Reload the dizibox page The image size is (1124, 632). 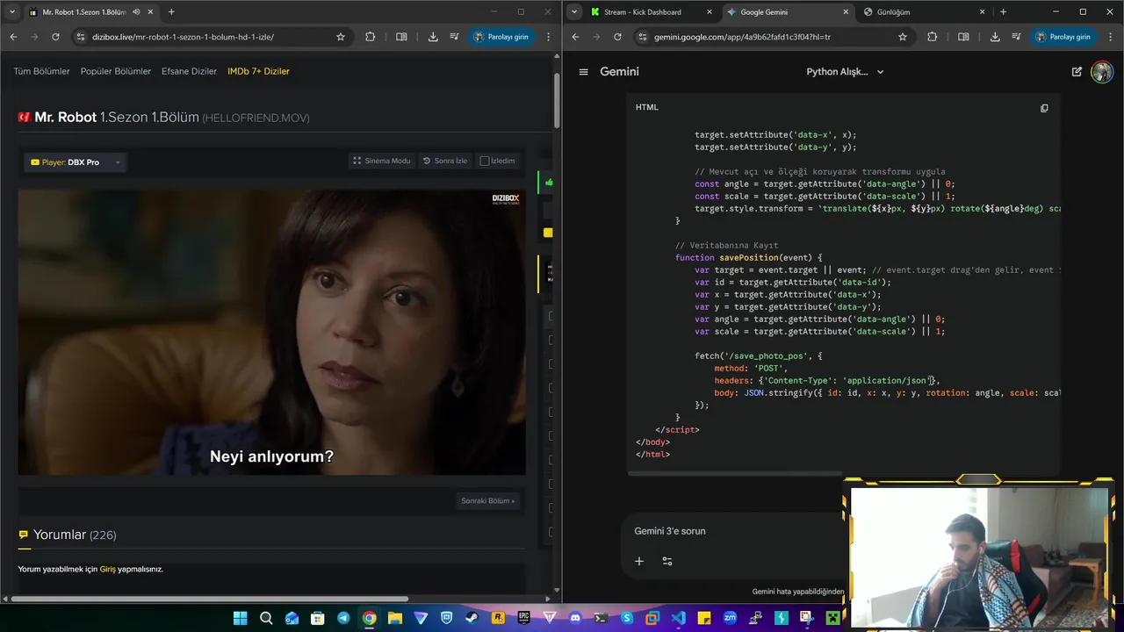[55, 37]
